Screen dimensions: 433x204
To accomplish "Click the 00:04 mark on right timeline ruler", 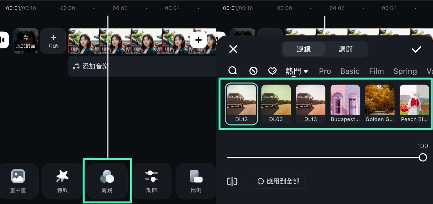I will coord(389,8).
